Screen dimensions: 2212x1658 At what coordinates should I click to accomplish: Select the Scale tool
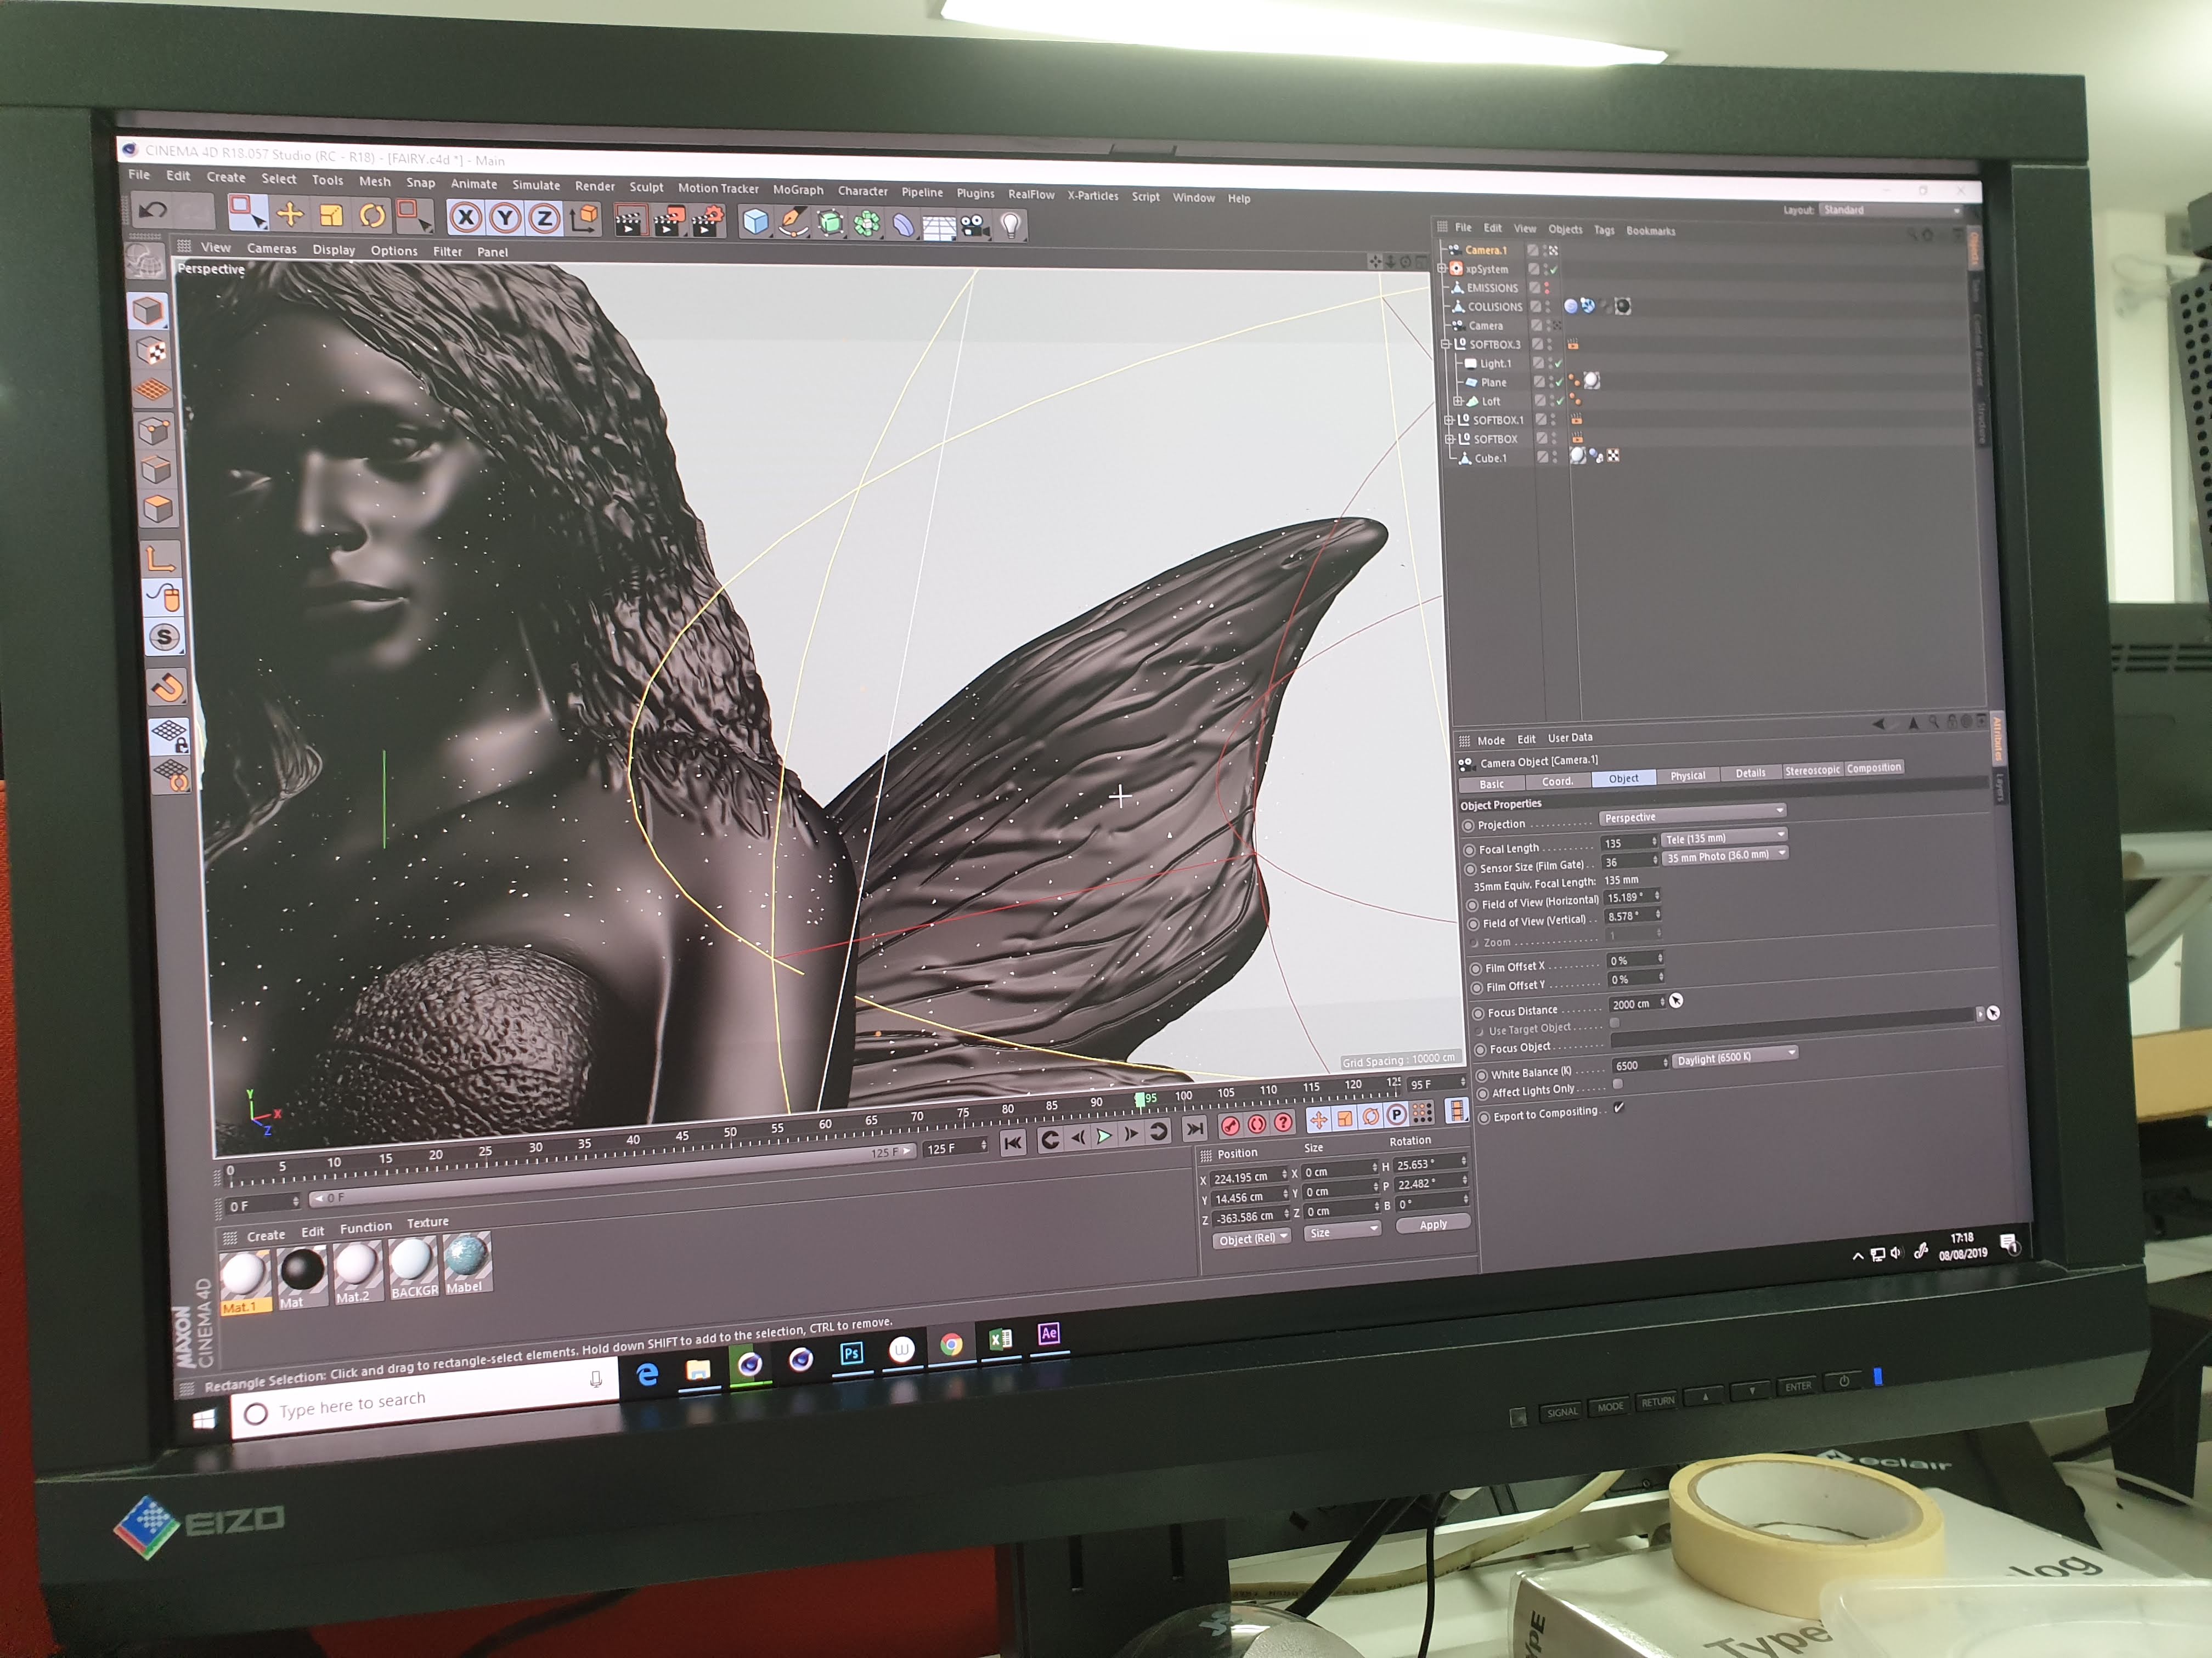click(331, 215)
